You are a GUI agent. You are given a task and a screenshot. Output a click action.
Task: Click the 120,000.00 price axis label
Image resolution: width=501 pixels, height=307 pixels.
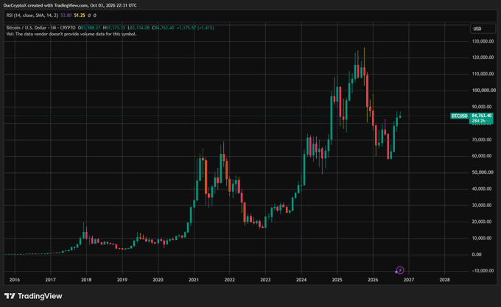[x=483, y=57]
